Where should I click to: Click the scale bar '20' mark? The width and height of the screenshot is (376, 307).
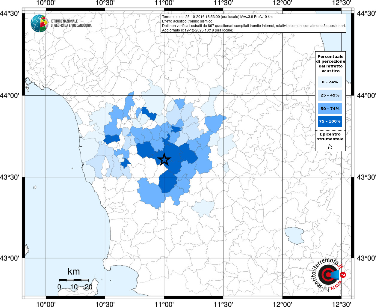[x=88, y=287]
